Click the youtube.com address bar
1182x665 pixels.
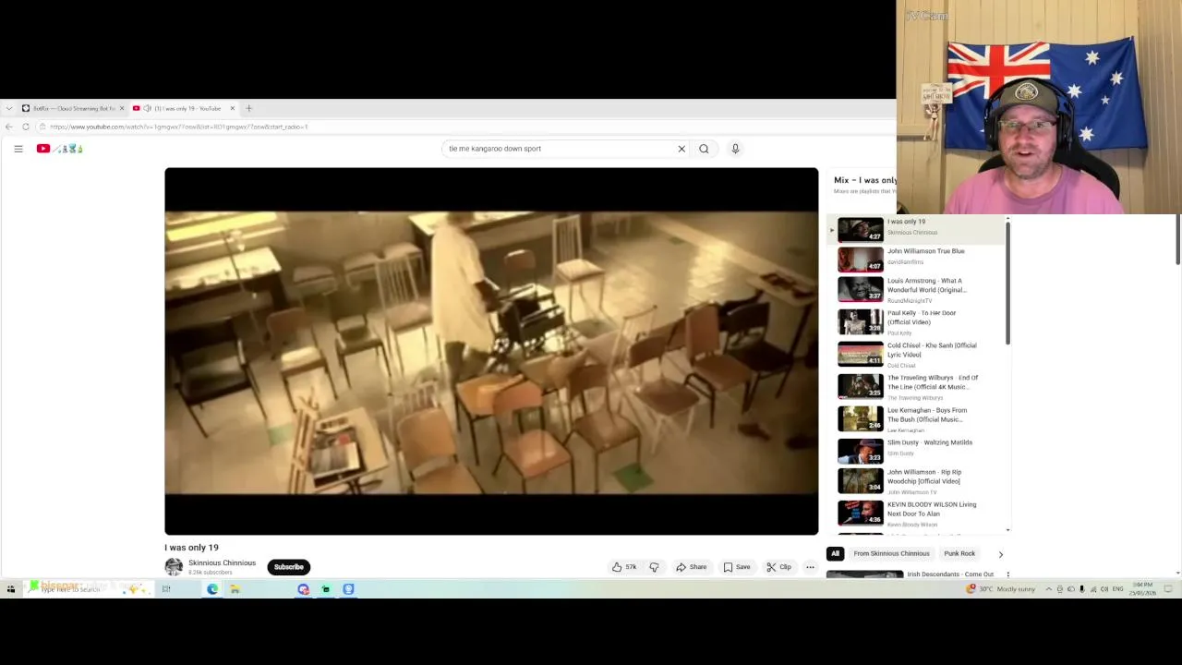click(x=462, y=127)
